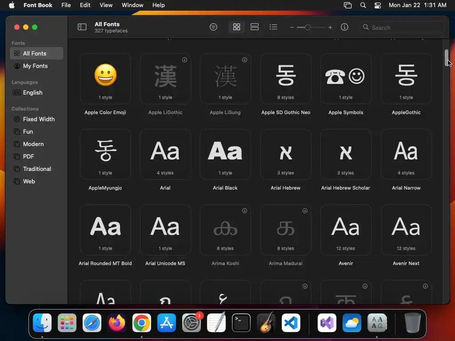Screen dimensions: 455x341
Task: Open Spotlight search in menu bar
Action: (x=363, y=5)
